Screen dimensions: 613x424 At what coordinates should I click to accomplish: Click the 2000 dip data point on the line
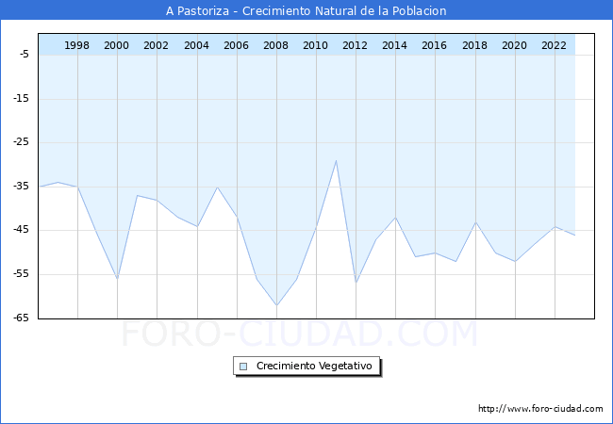117,279
